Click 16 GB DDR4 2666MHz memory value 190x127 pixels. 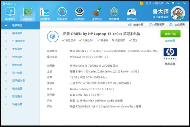pos(88,77)
